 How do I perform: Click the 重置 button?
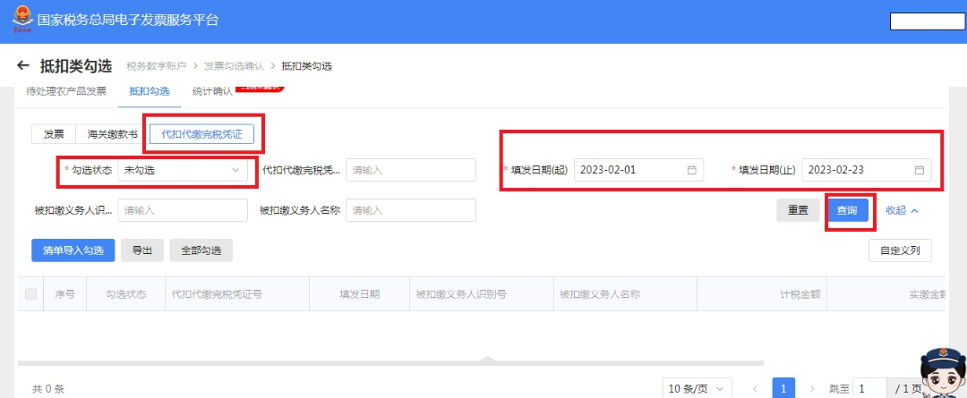(x=798, y=210)
